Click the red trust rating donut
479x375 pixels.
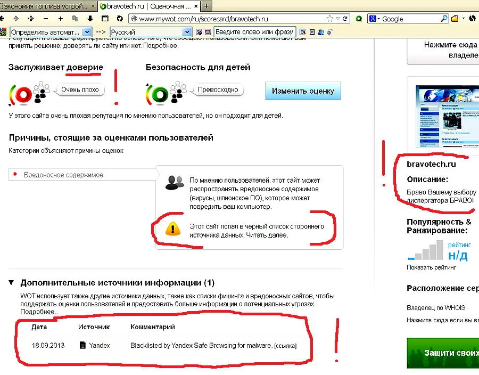(23, 95)
